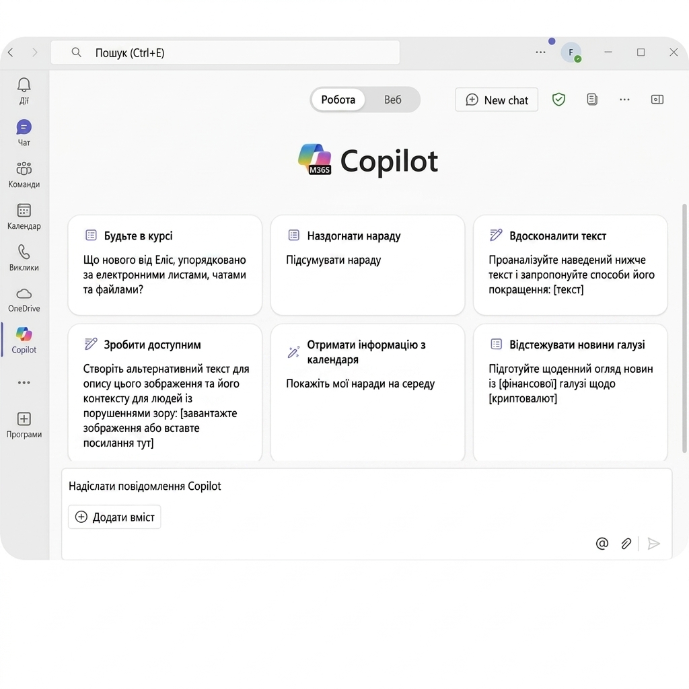Click the Copilot M365 logo

coord(314,159)
